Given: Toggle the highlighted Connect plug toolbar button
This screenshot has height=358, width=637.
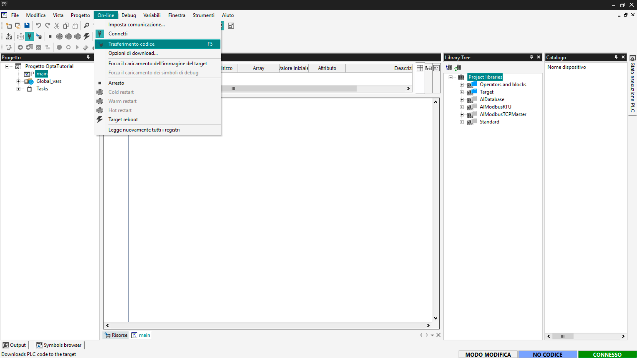Looking at the screenshot, I should [x=30, y=36].
